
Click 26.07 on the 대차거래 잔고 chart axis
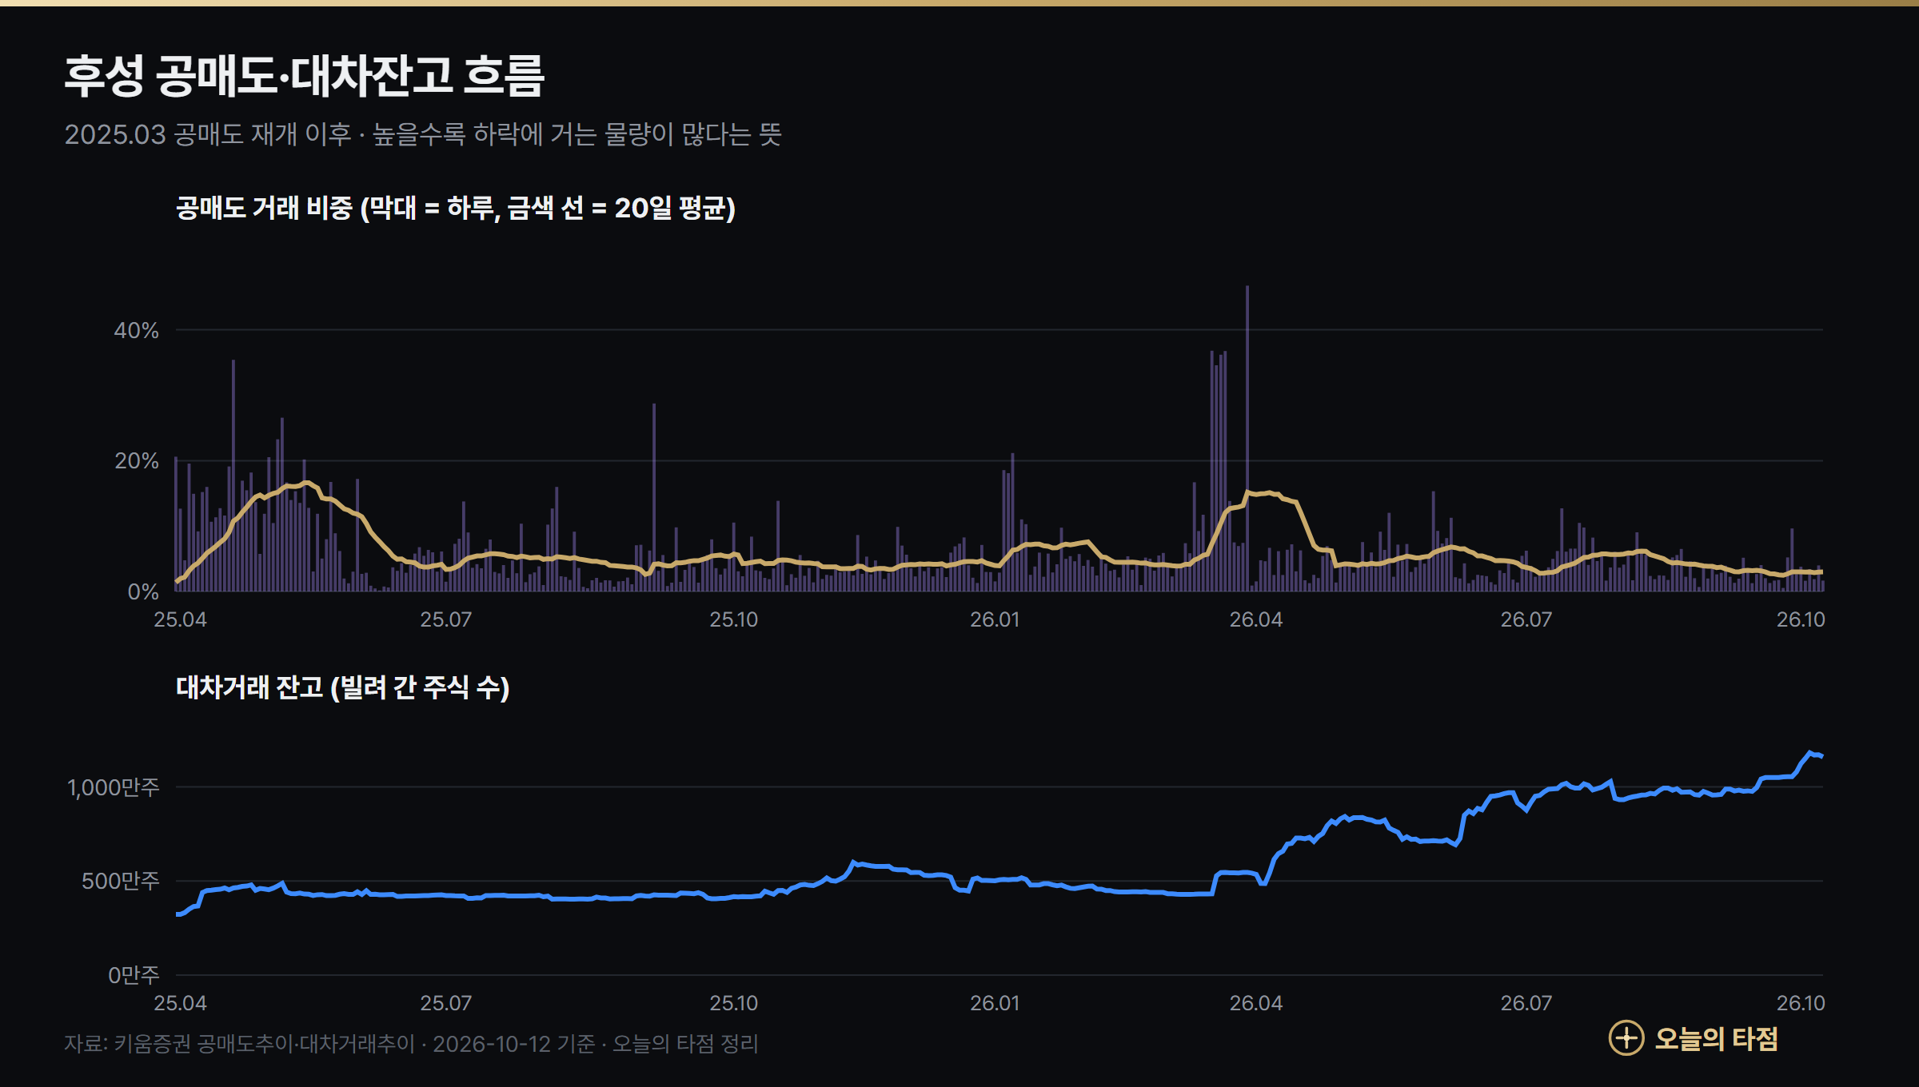(x=1526, y=1003)
